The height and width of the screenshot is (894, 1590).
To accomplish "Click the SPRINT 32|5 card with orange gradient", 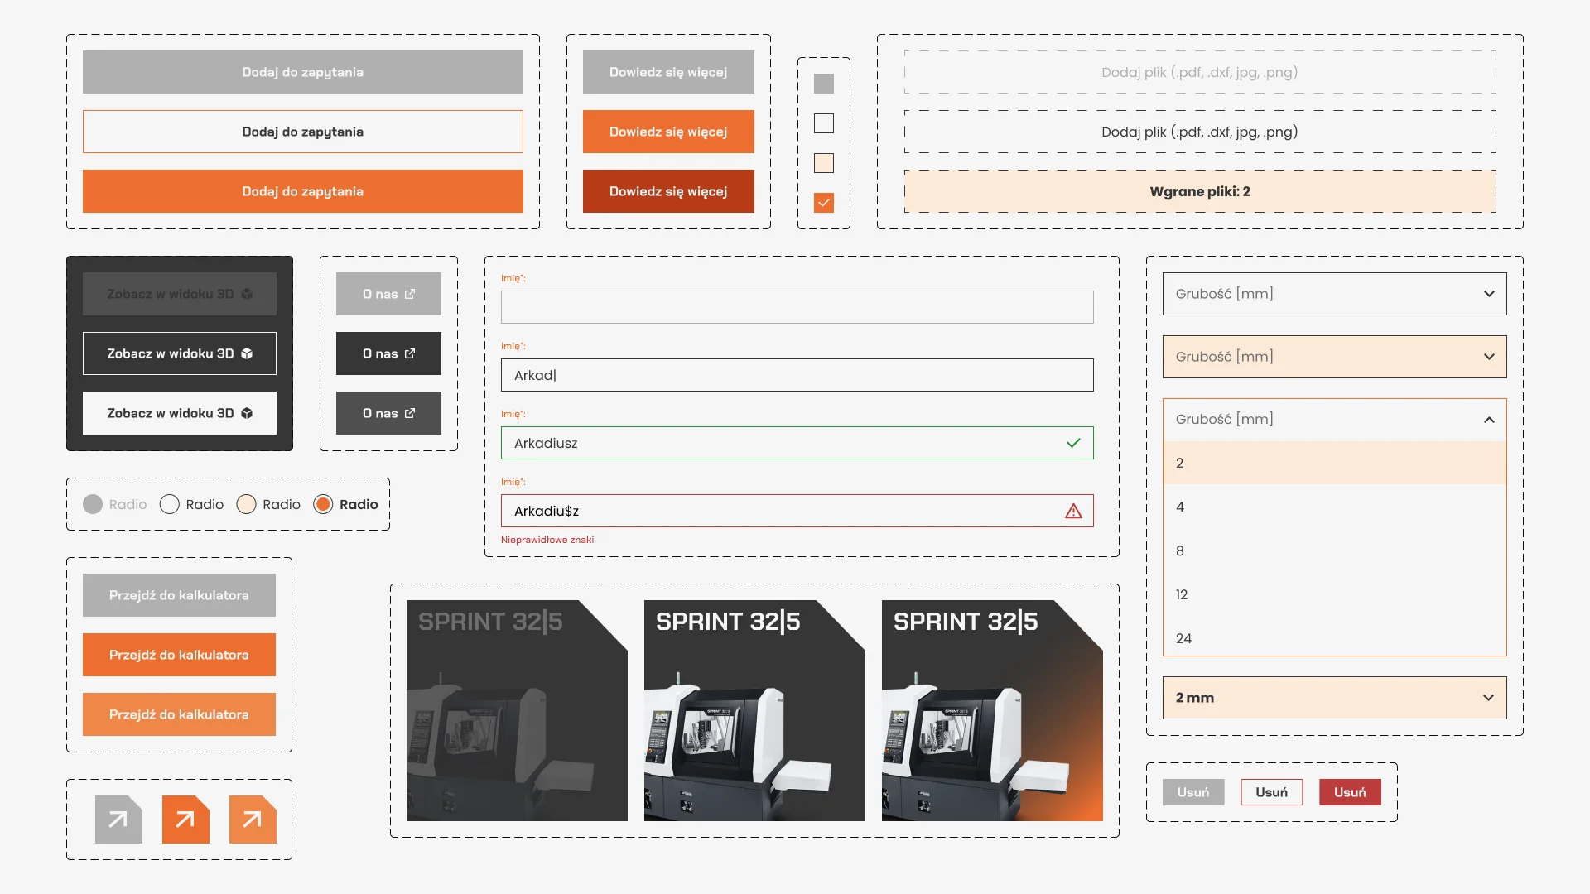I will point(992,710).
